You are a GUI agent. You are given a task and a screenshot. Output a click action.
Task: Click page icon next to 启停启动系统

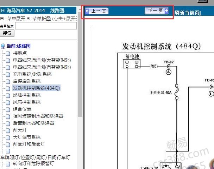click(8, 82)
